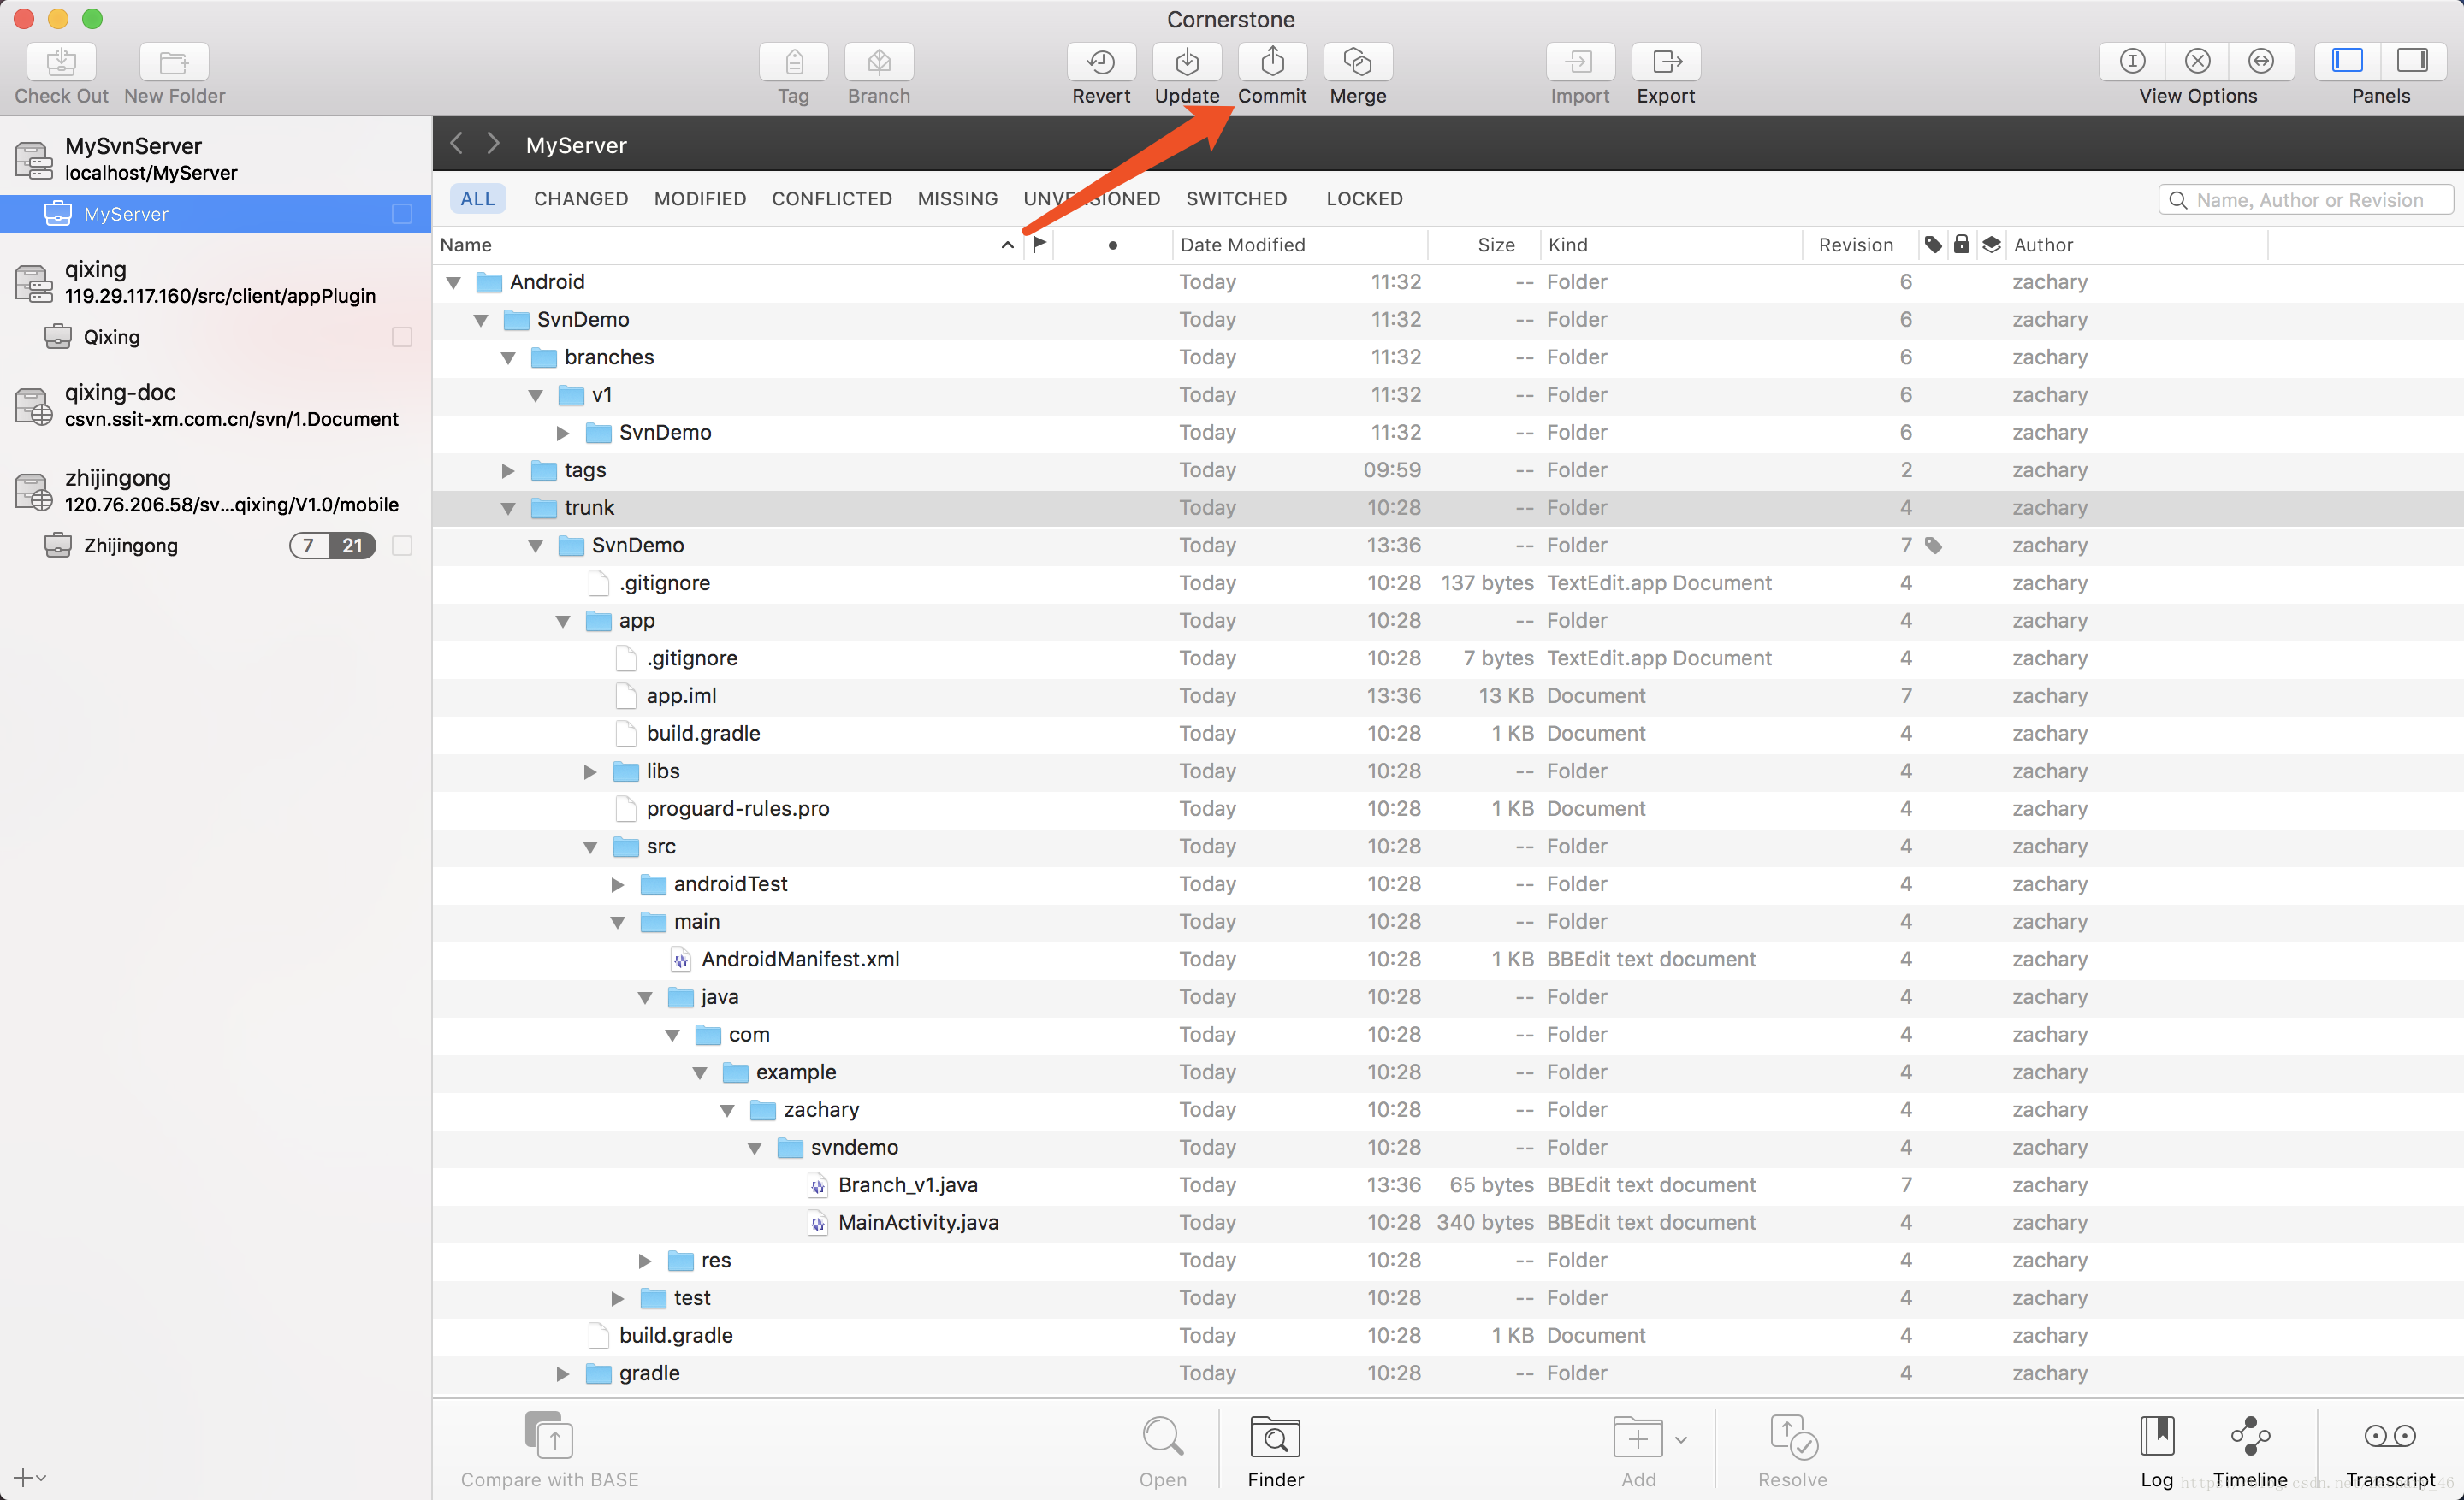Toggle the right inspector panel
The width and height of the screenshot is (2464, 1500).
coord(2412,61)
